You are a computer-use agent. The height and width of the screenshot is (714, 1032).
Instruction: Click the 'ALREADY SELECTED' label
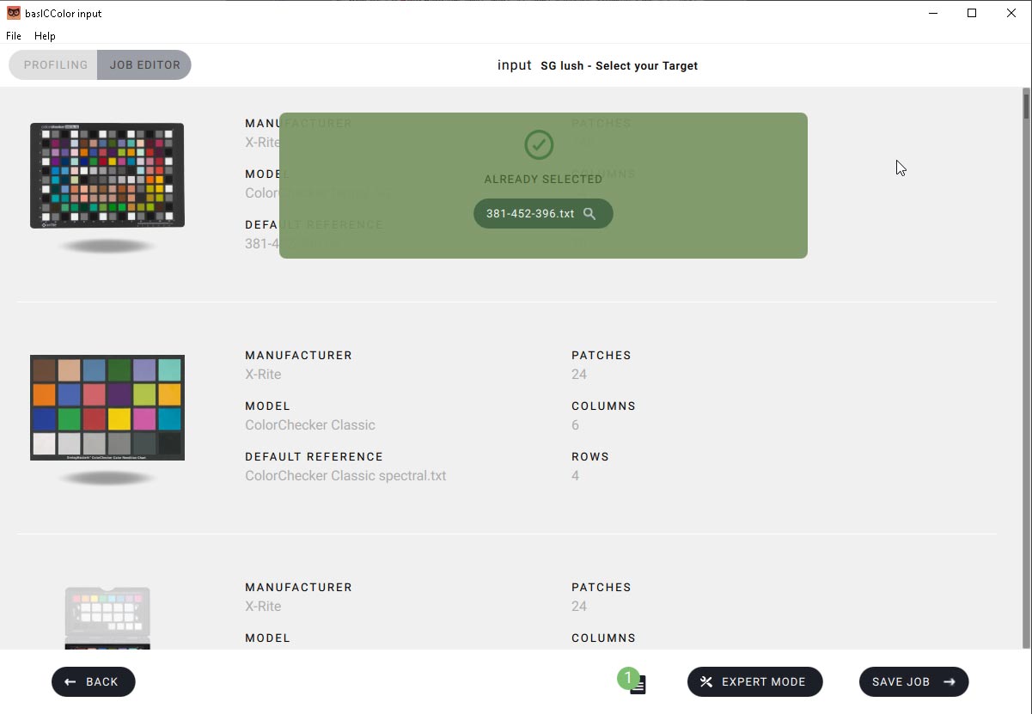[x=543, y=180]
